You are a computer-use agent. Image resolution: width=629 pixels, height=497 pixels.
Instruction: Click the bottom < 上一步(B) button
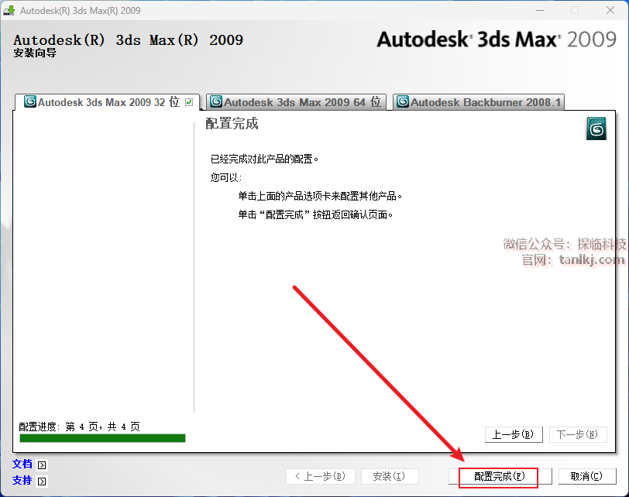321,477
